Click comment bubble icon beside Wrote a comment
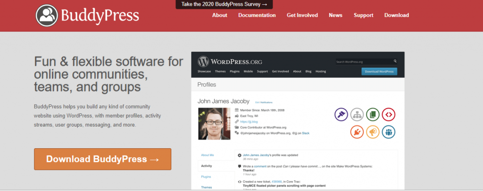Viewport: 483px width, 191px height. [240, 167]
